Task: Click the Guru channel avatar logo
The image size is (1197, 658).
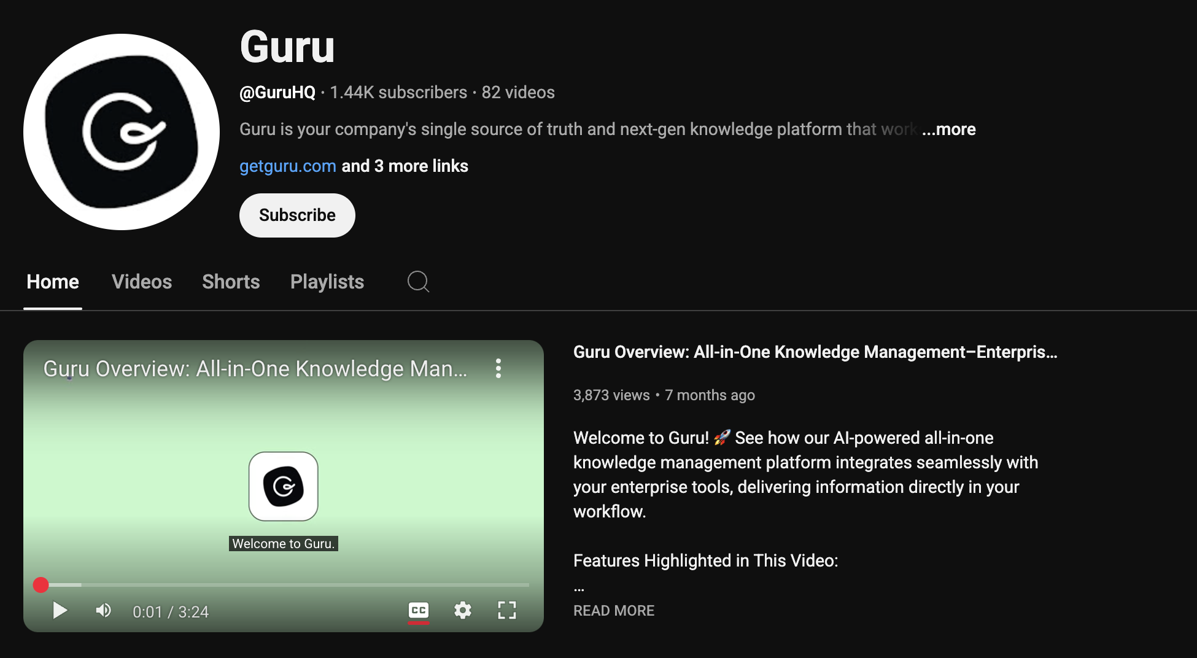Action: pos(122,132)
